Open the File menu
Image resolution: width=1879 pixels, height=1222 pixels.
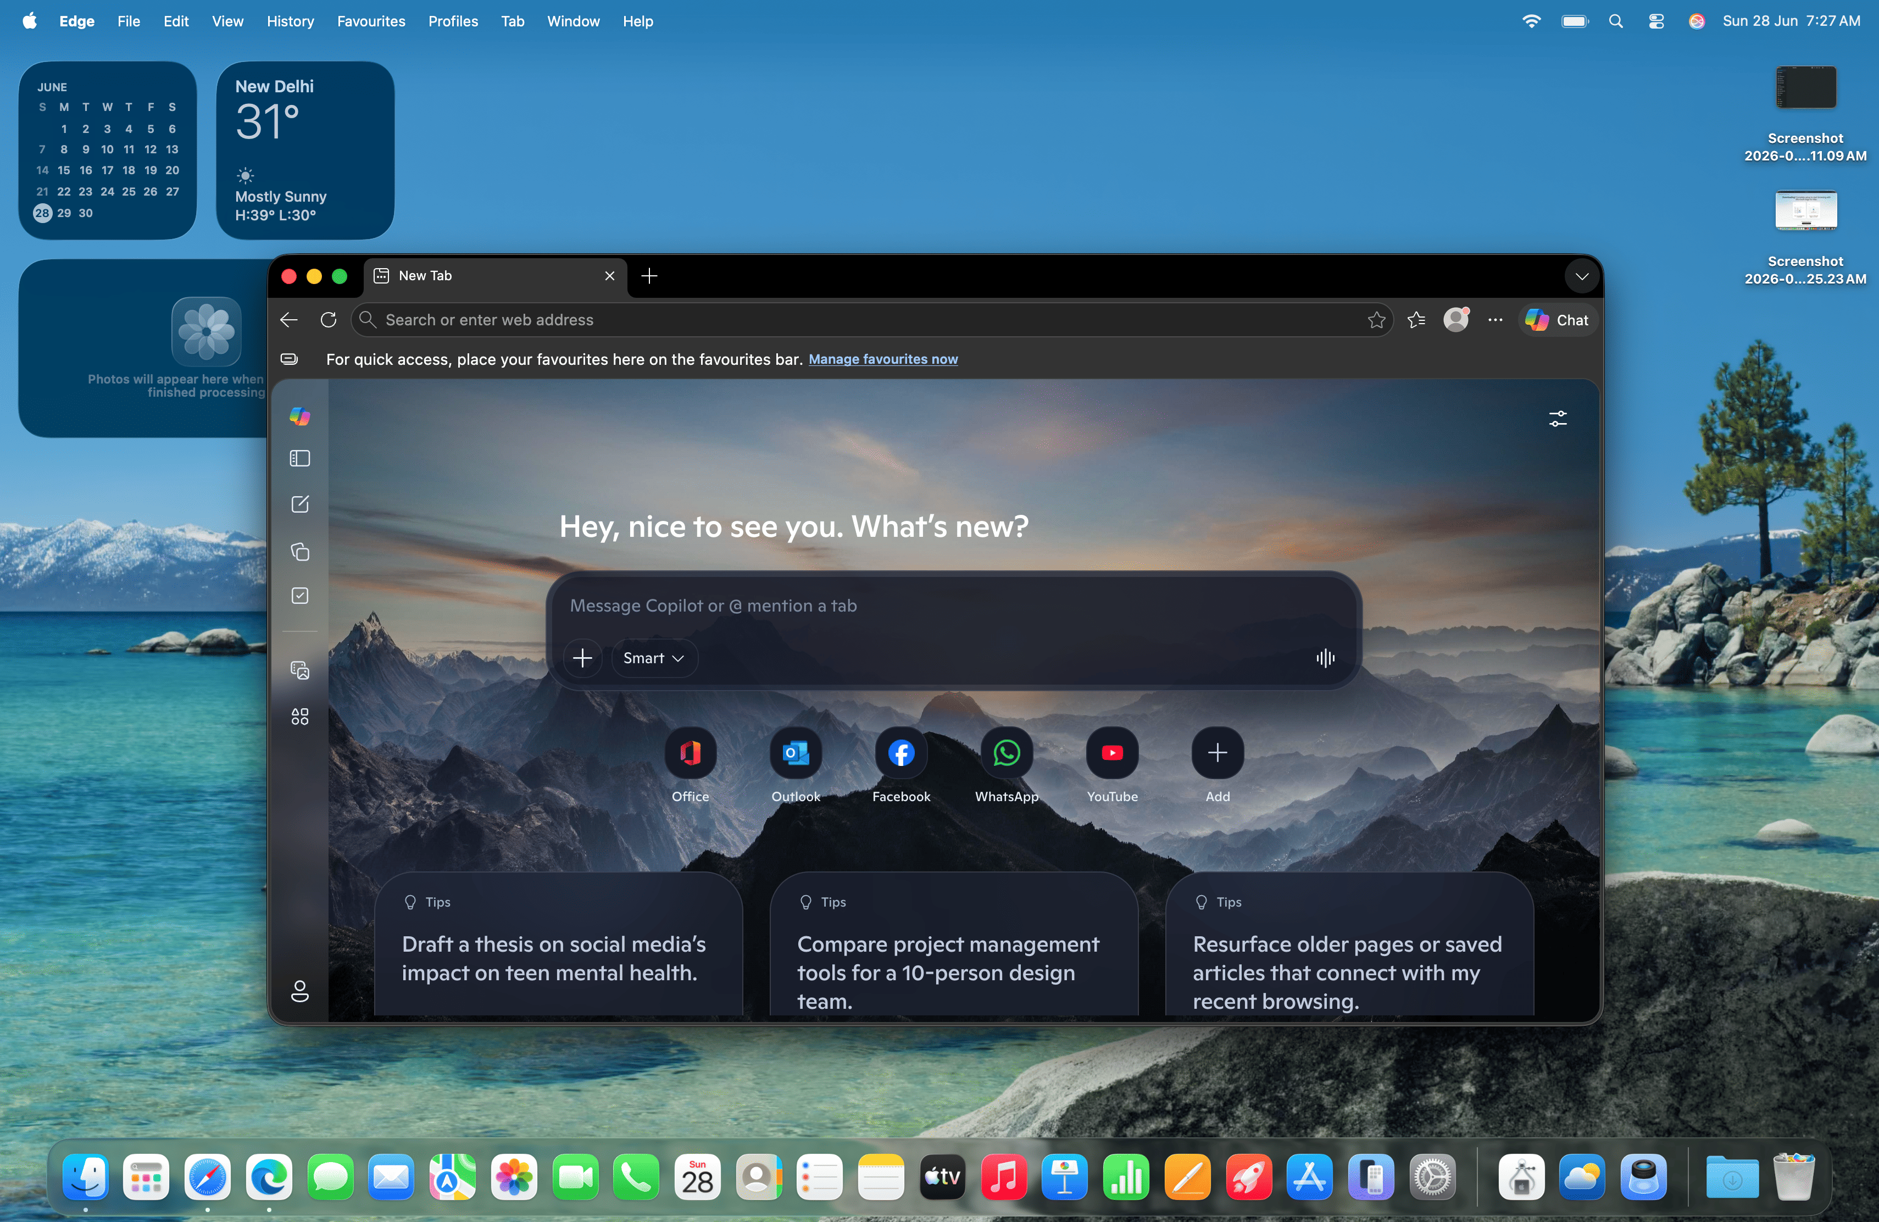(129, 21)
